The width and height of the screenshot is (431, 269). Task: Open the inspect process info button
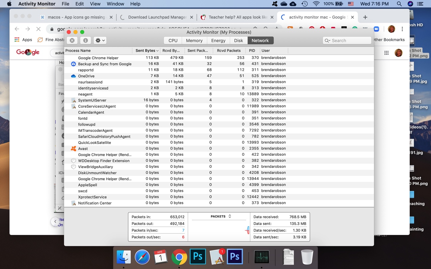point(86,40)
